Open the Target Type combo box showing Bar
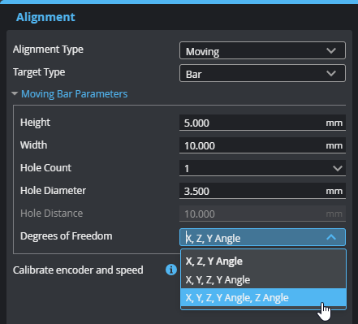The height and width of the screenshot is (324, 358). tap(262, 73)
